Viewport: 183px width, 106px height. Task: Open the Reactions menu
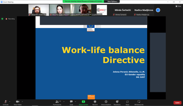(x=117, y=102)
